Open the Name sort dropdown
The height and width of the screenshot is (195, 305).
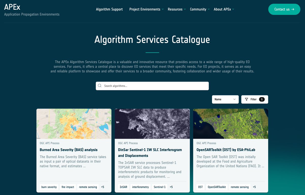[x=225, y=99]
